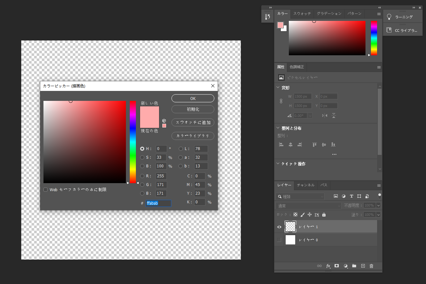426x284 pixels.
Task: Click the delete layer trash icon
Action: tap(371, 266)
